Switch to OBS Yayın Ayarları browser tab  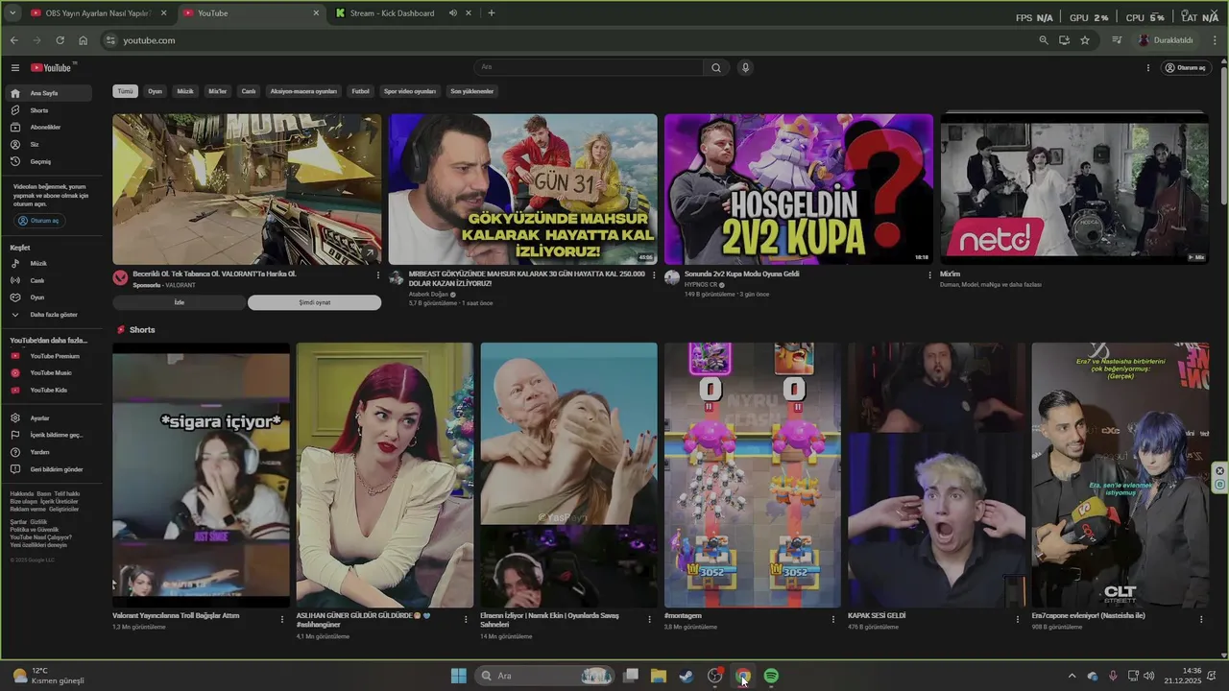click(98, 13)
